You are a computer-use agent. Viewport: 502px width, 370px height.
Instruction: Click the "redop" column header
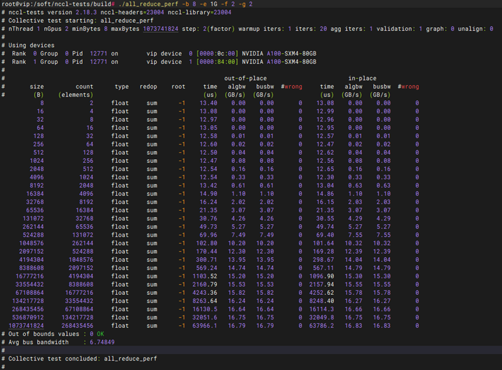tap(148, 87)
